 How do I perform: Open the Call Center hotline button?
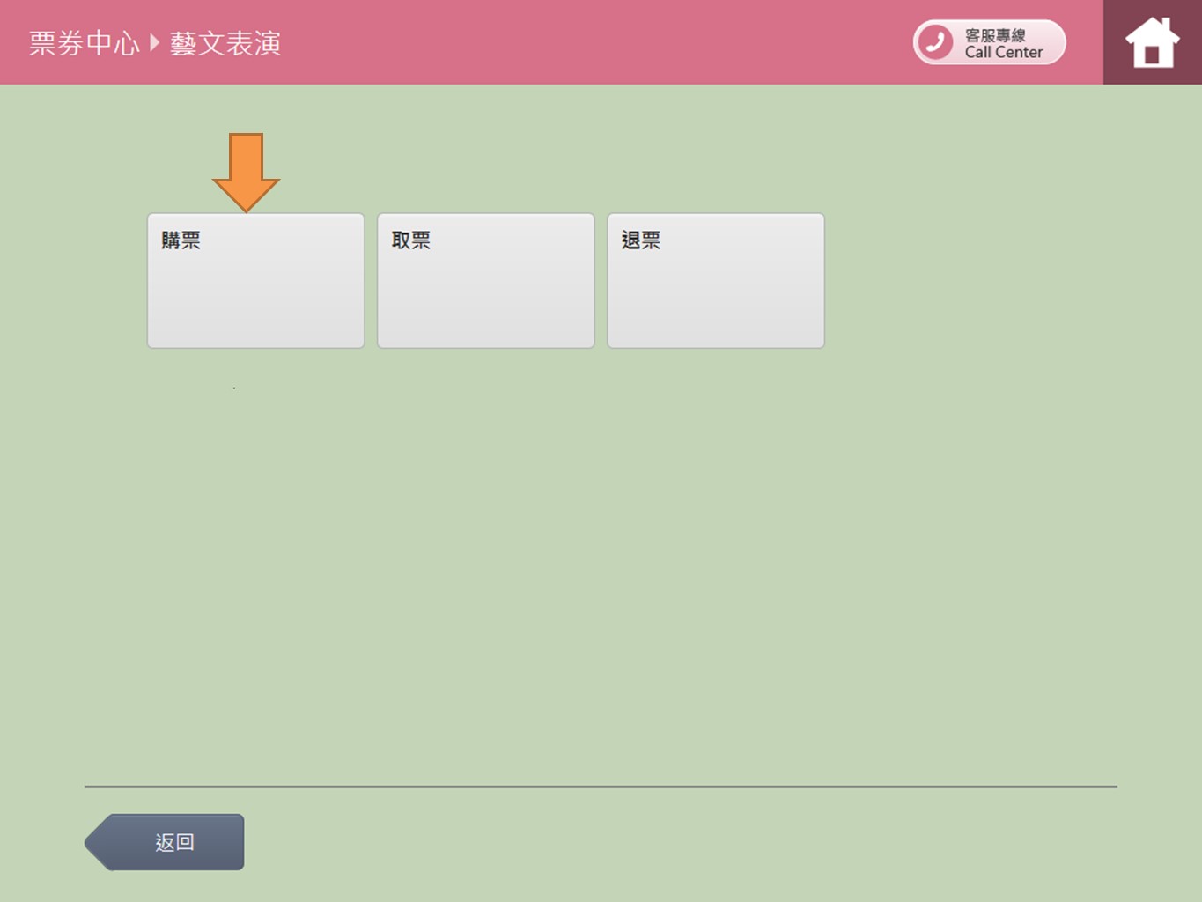(x=989, y=42)
